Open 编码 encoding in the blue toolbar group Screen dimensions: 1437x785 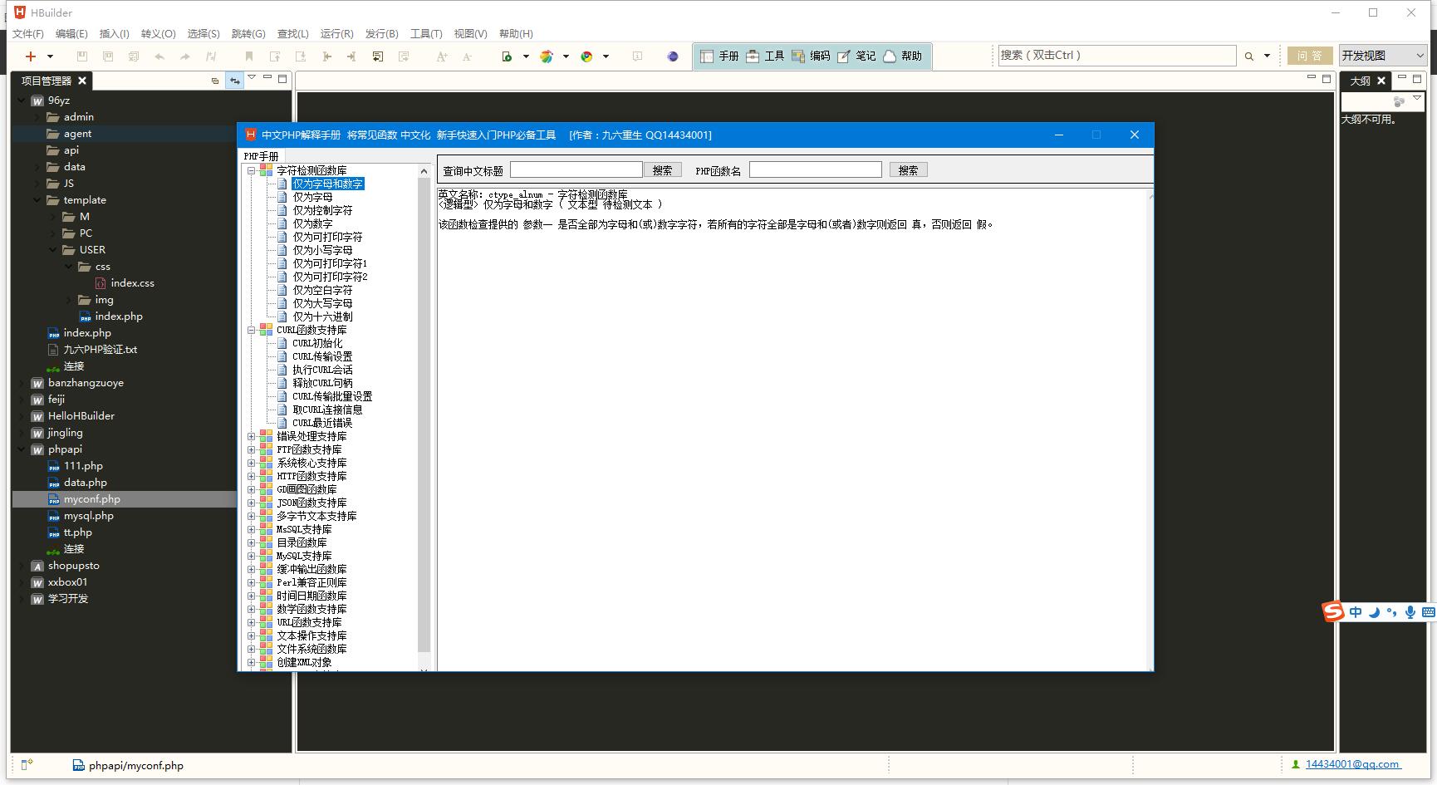[x=811, y=56]
